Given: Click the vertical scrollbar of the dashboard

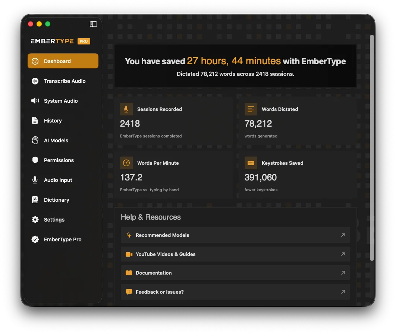Looking at the screenshot, I should pyautogui.click(x=372, y=148).
